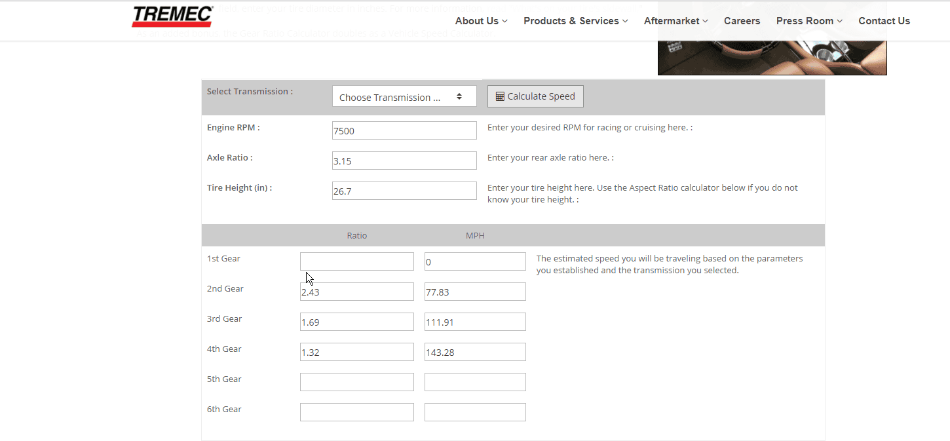Open the Aftermarket menu
The width and height of the screenshot is (950, 441).
(x=676, y=21)
